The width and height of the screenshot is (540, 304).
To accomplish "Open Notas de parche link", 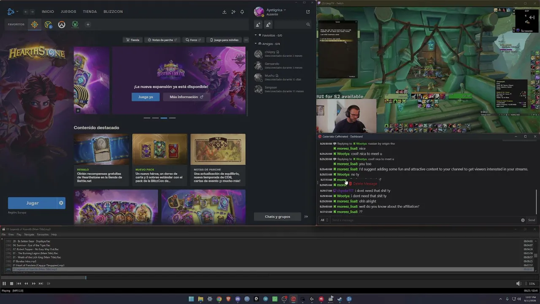I will pos(162,40).
